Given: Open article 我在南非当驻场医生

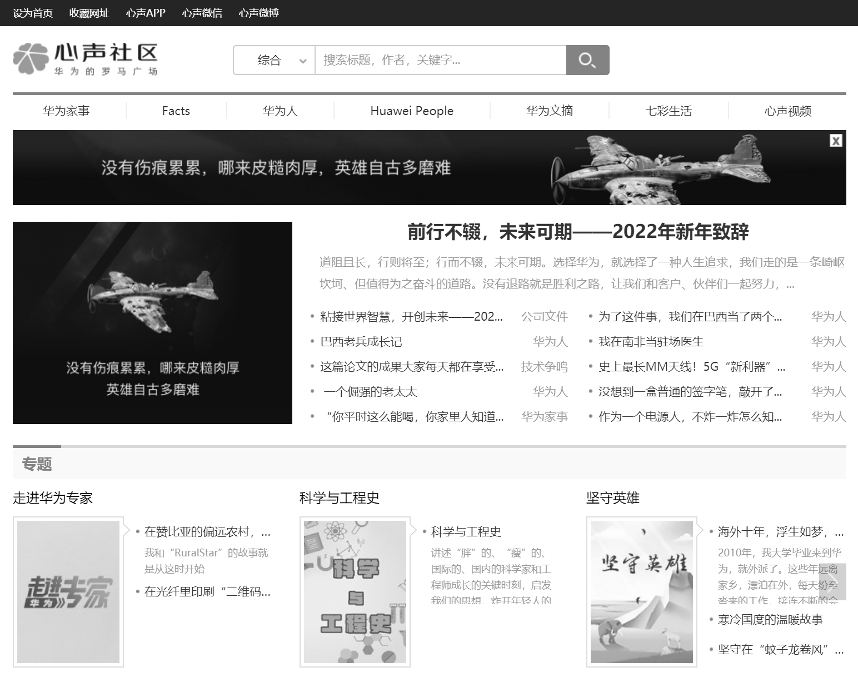Looking at the screenshot, I should pos(651,342).
